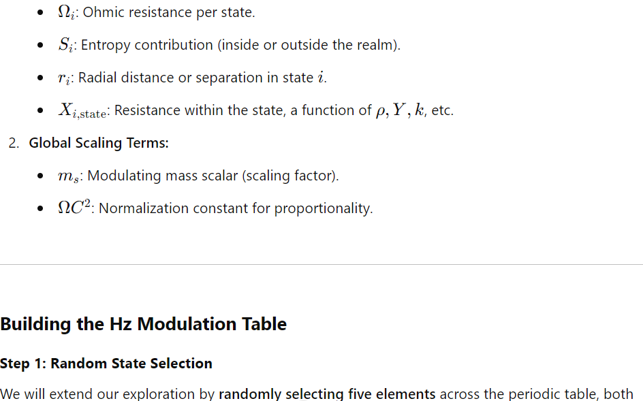The width and height of the screenshot is (643, 401).
Task: Click the r subscript i symbol
Action: 64,78
